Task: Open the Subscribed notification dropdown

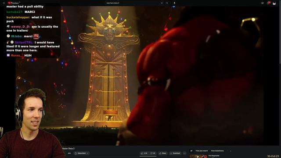Action: [x=82, y=153]
